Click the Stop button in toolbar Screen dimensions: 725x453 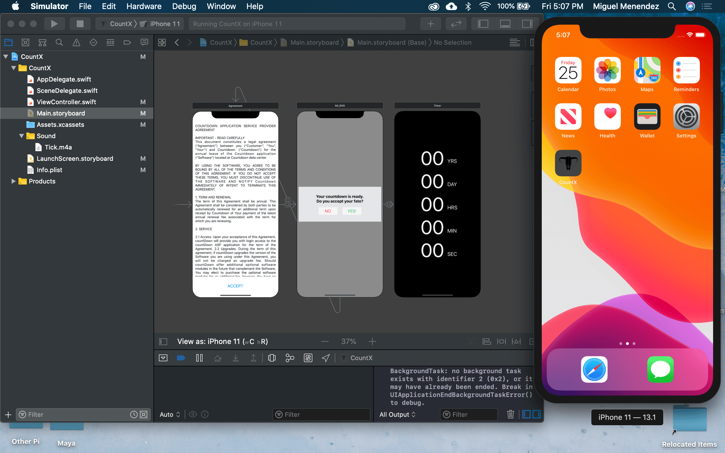[x=80, y=24]
